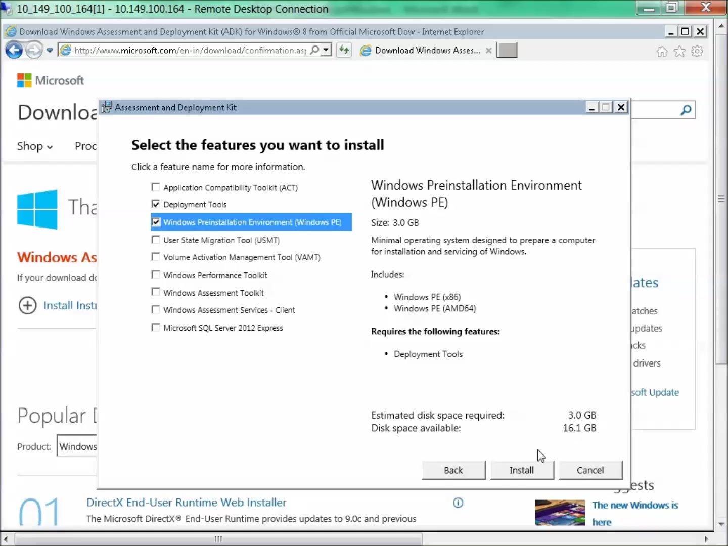Click the Assessment and Deployment Kit title icon

click(106, 107)
